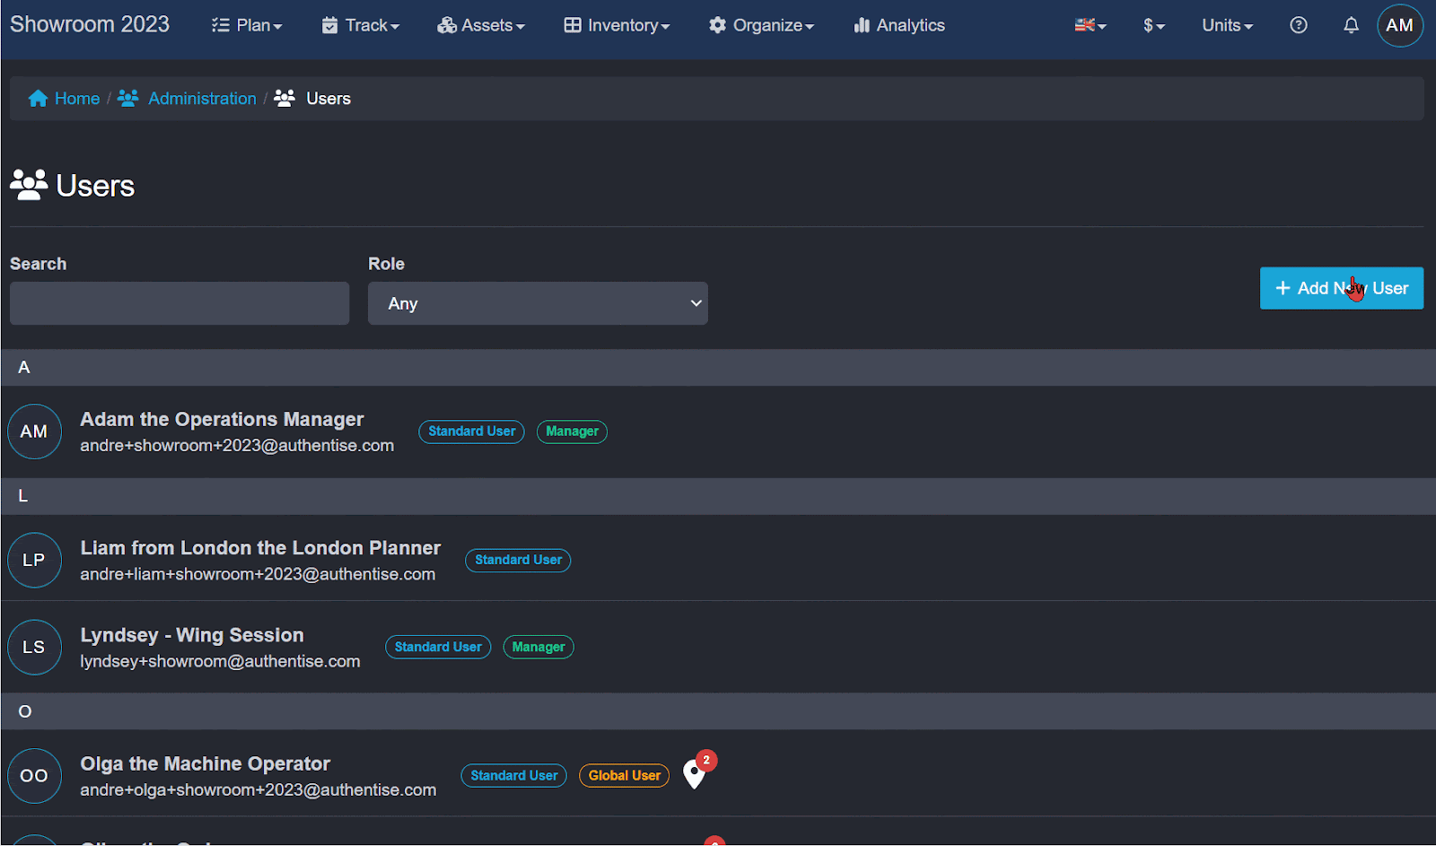Click the Users breadcrumb text
1436x846 pixels.
click(x=328, y=99)
